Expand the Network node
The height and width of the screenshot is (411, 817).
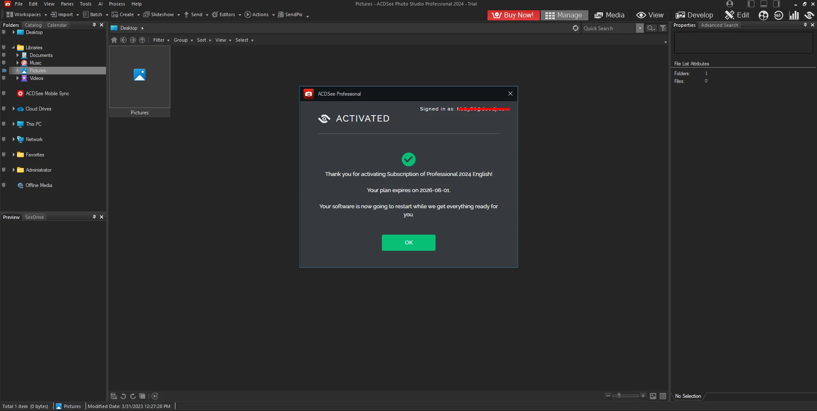tap(14, 139)
